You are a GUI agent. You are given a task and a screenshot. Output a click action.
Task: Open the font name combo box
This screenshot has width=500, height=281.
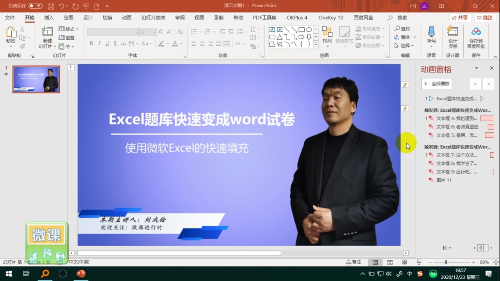click(x=113, y=32)
